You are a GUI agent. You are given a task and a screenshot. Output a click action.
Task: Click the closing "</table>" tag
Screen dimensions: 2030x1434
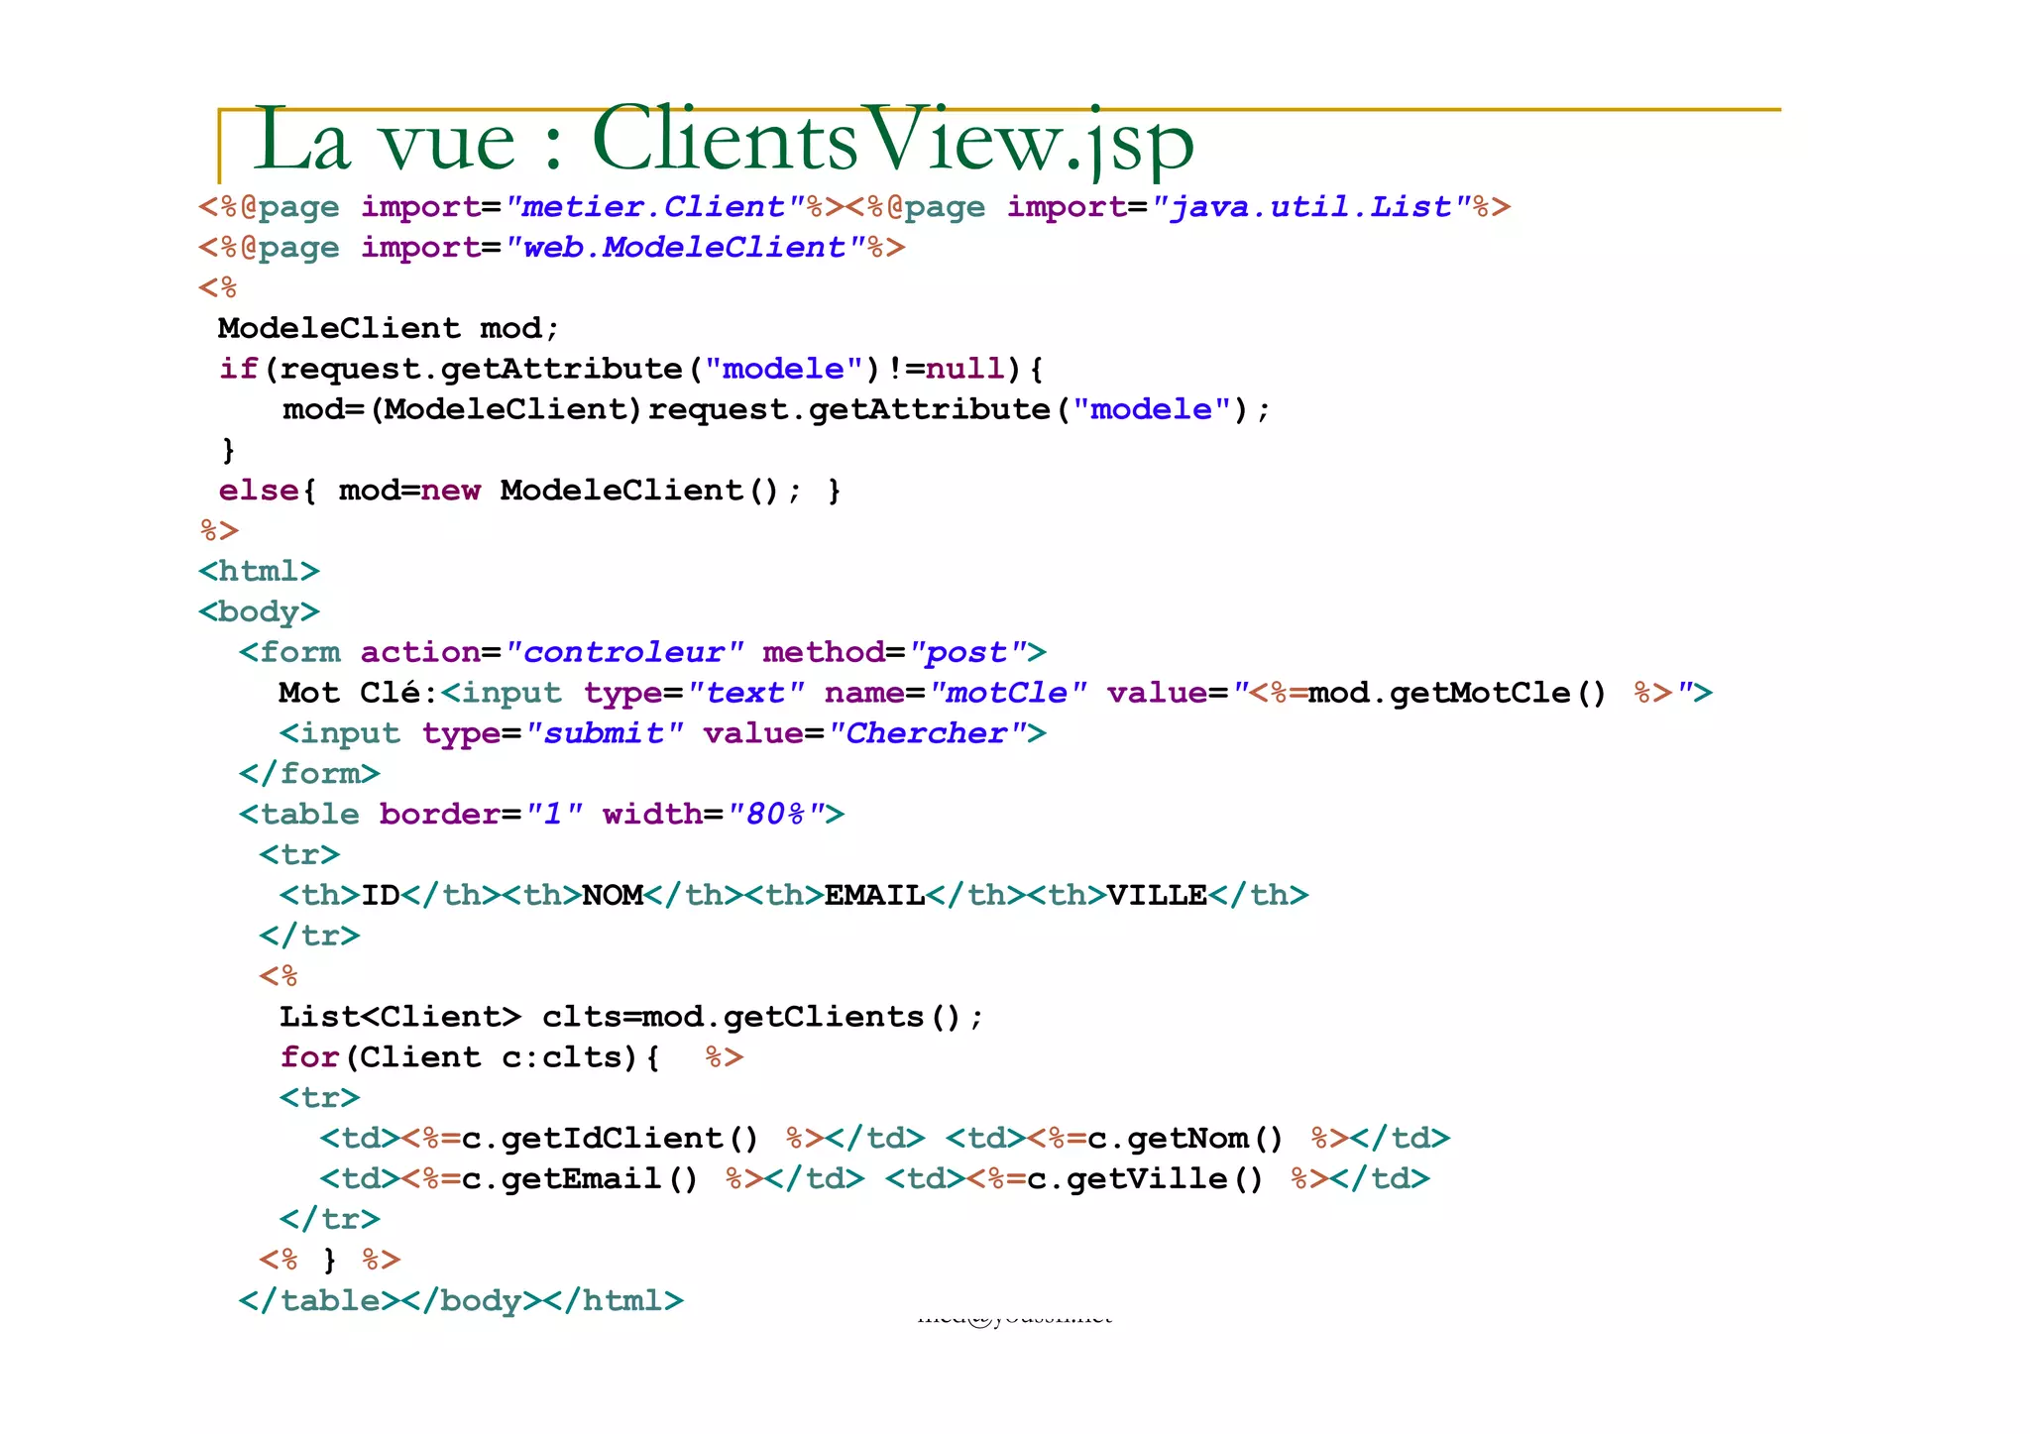click(x=320, y=1301)
